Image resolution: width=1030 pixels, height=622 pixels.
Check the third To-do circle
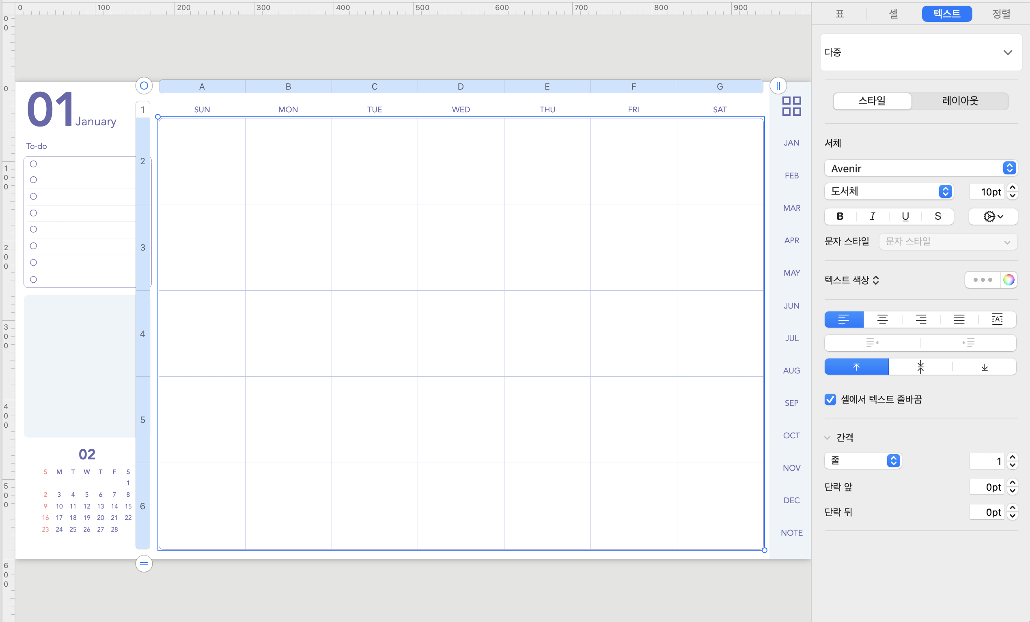tap(33, 196)
